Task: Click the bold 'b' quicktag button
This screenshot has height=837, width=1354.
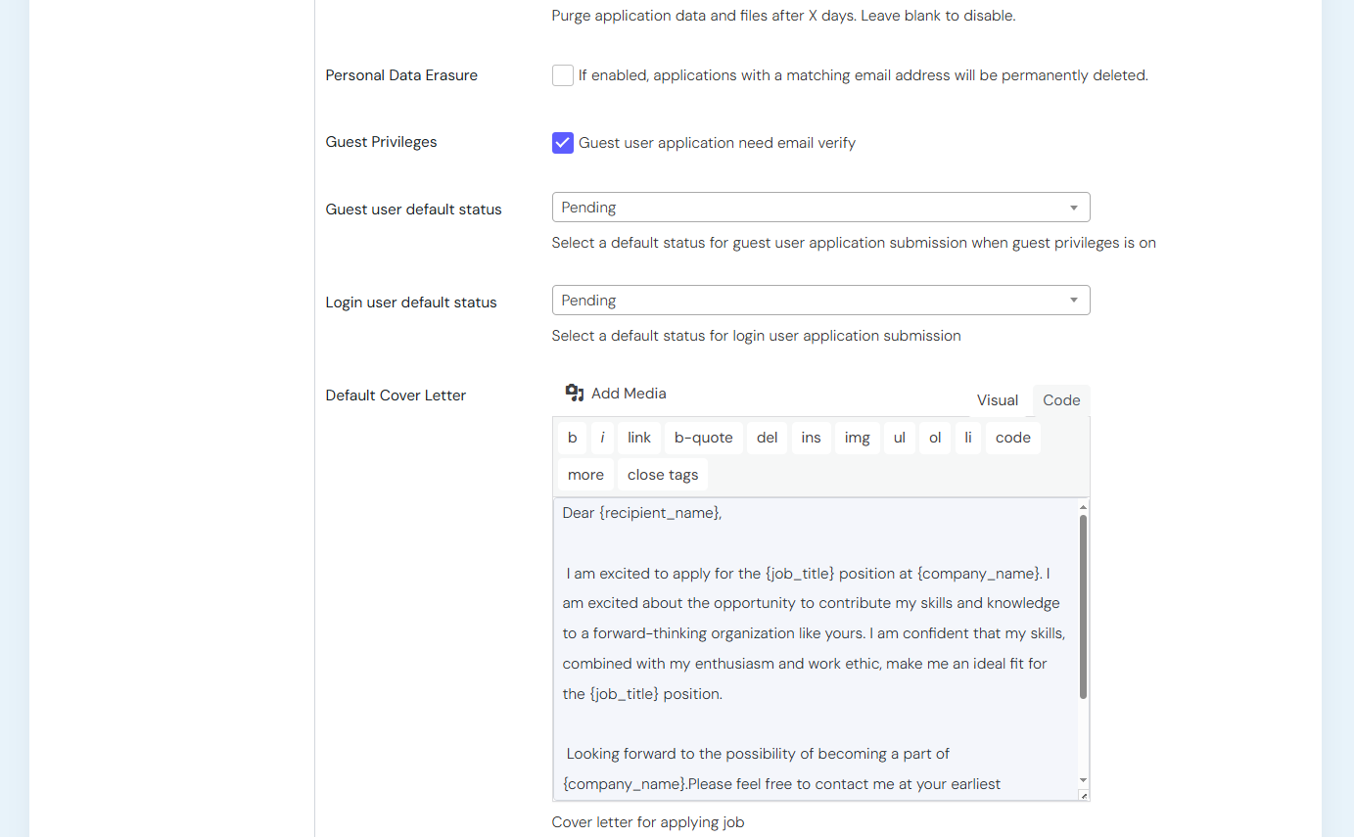Action: (572, 438)
